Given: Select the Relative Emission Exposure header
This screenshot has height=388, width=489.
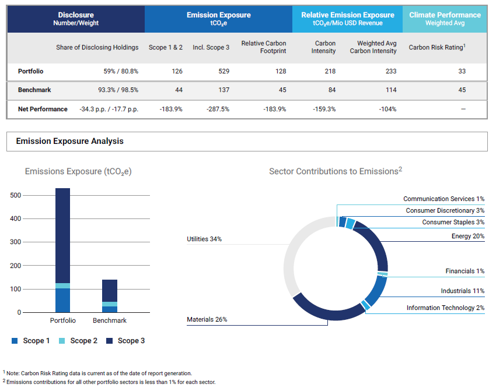Looking at the screenshot, I should (x=347, y=19).
